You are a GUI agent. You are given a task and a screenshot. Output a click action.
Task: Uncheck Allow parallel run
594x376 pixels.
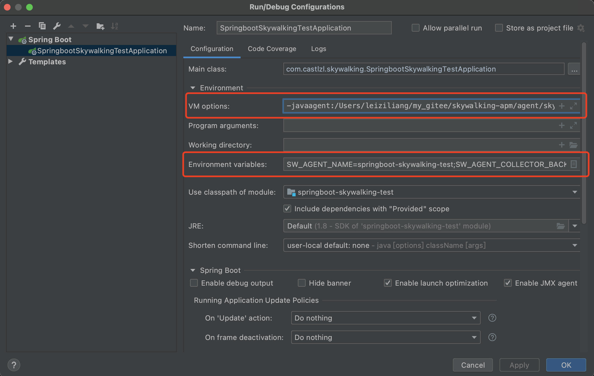point(415,28)
